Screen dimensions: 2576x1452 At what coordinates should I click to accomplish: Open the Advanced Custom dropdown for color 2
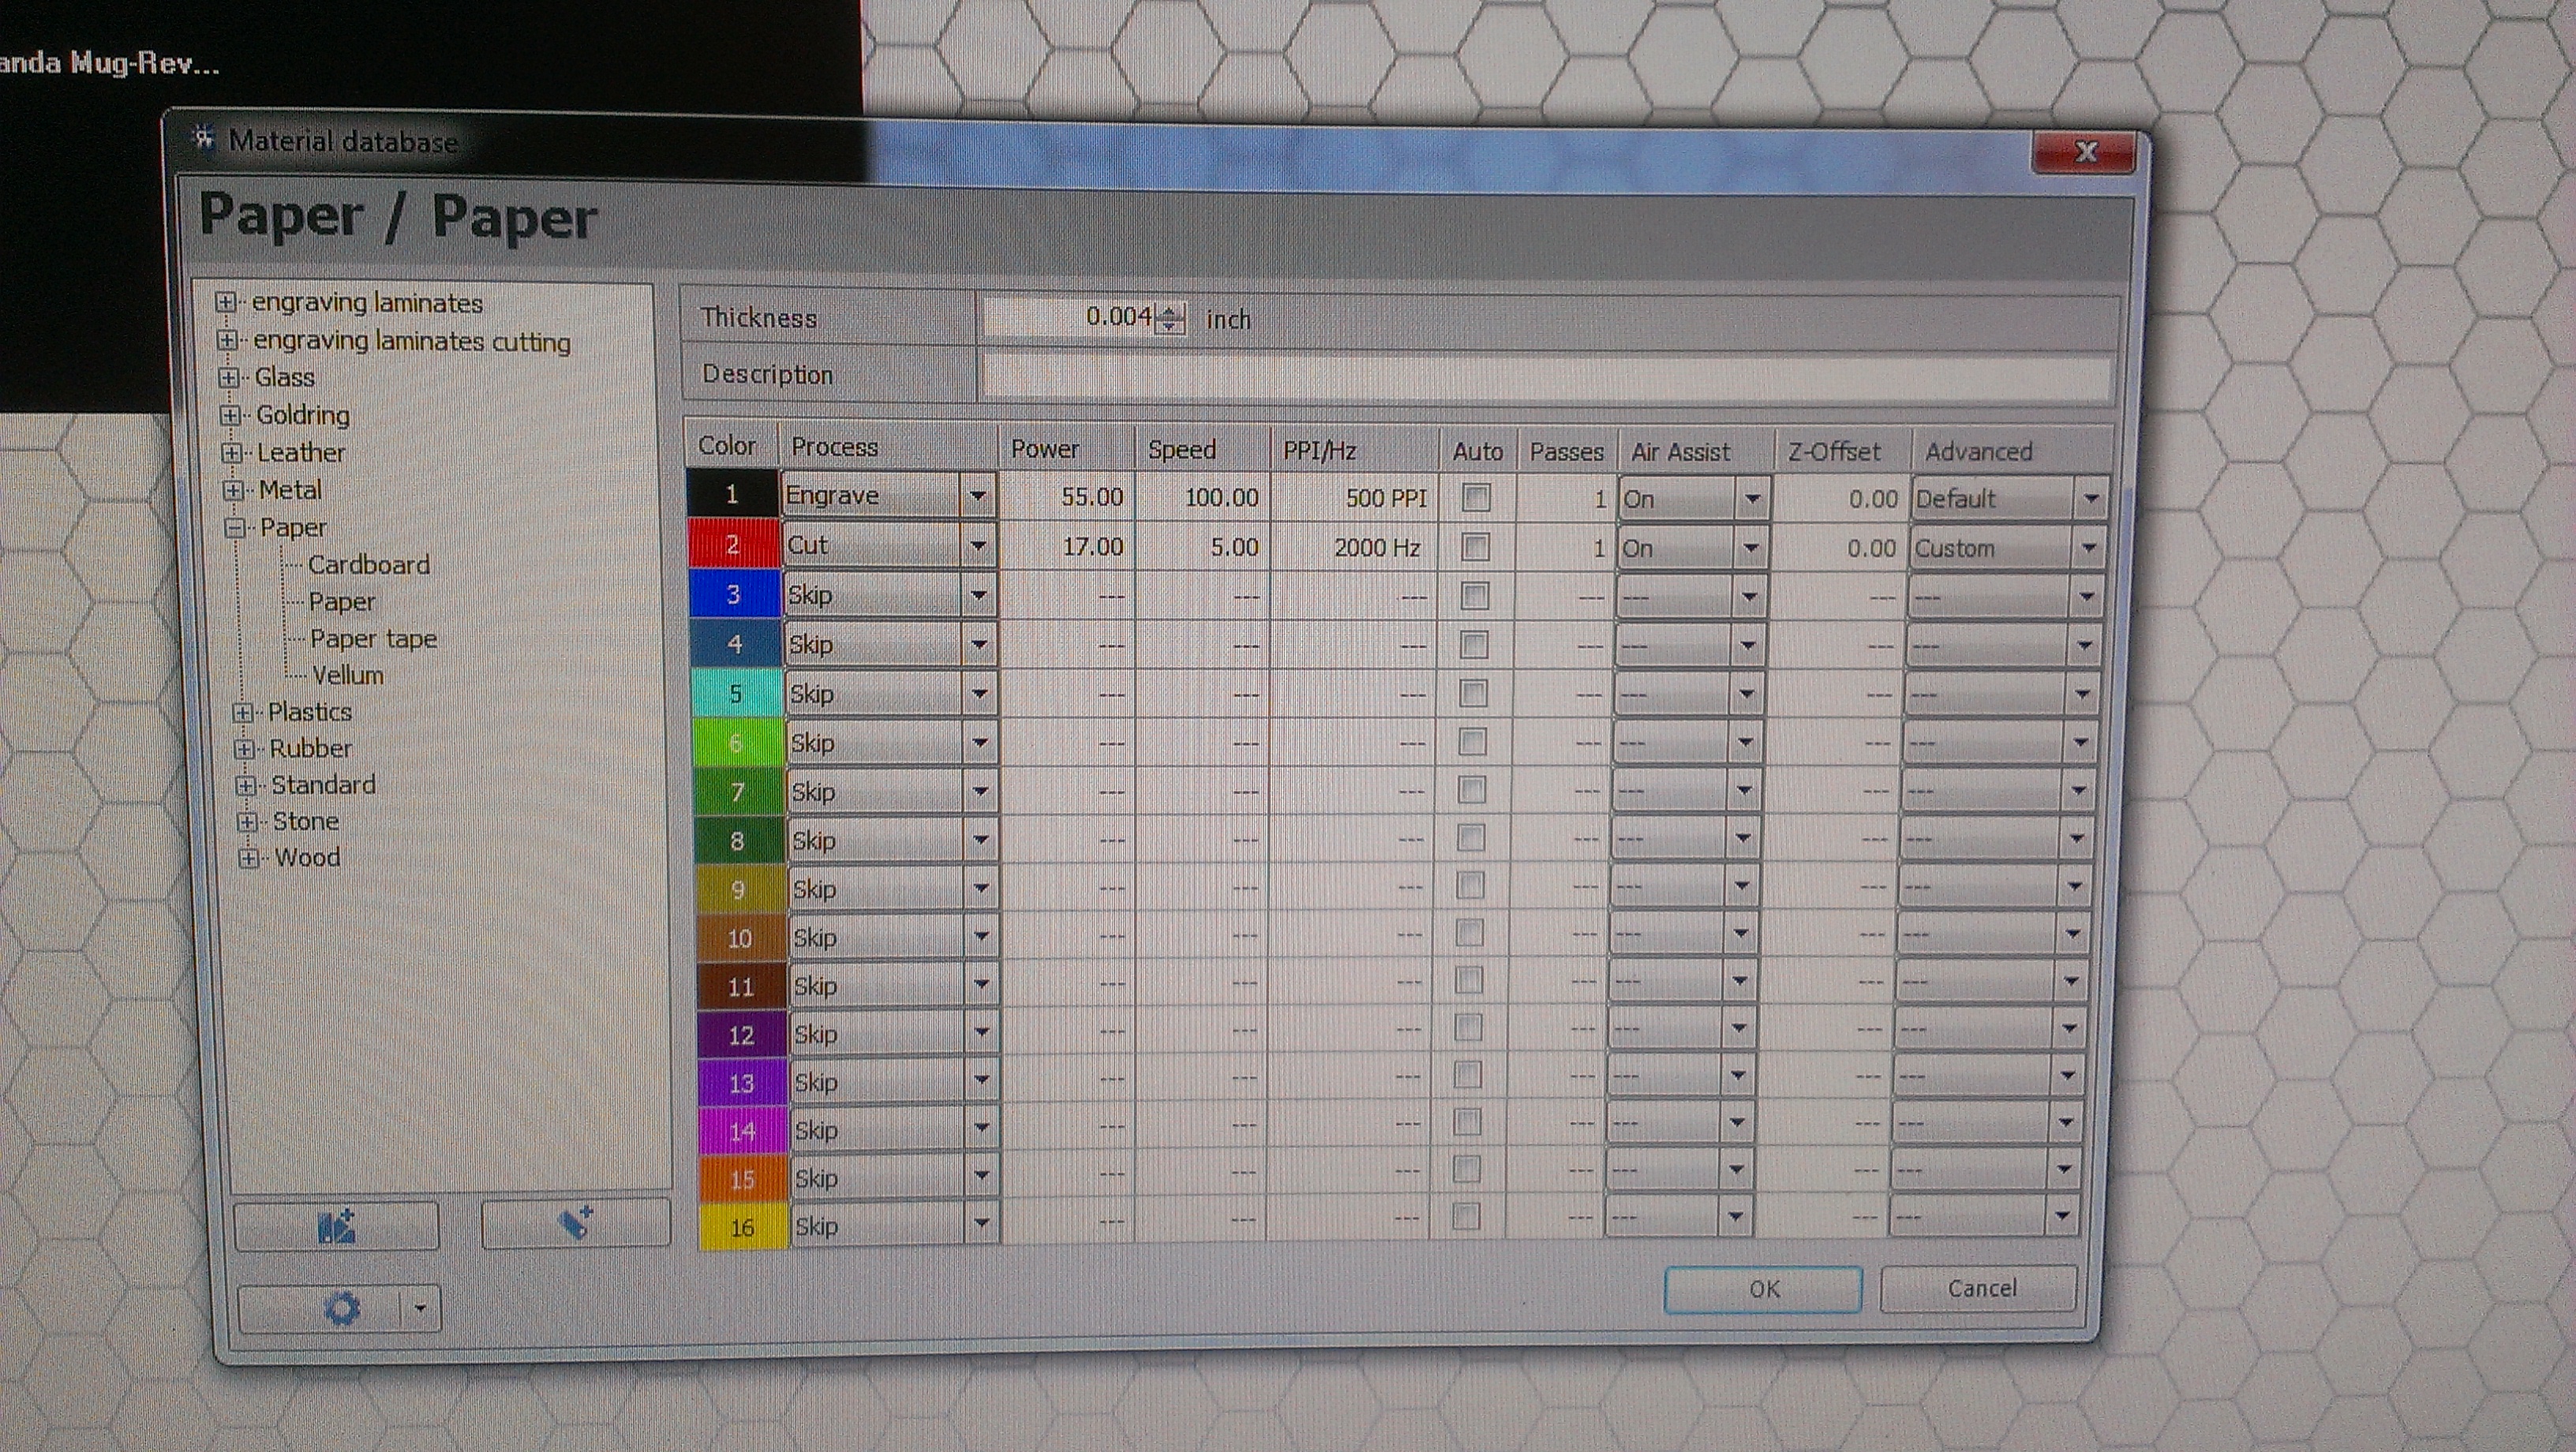point(2088,548)
